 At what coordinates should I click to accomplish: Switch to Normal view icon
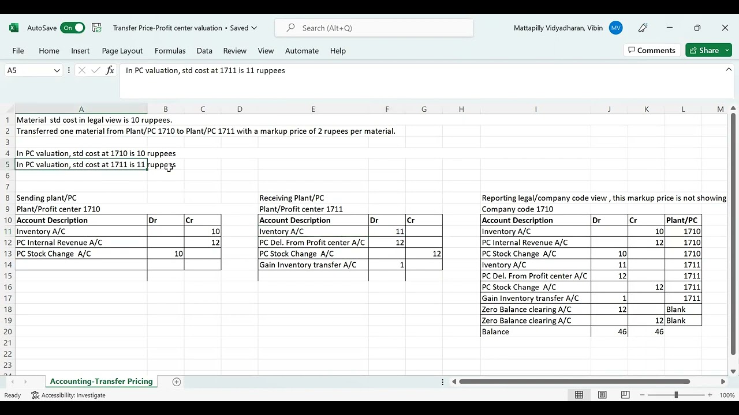pyautogui.click(x=578, y=395)
